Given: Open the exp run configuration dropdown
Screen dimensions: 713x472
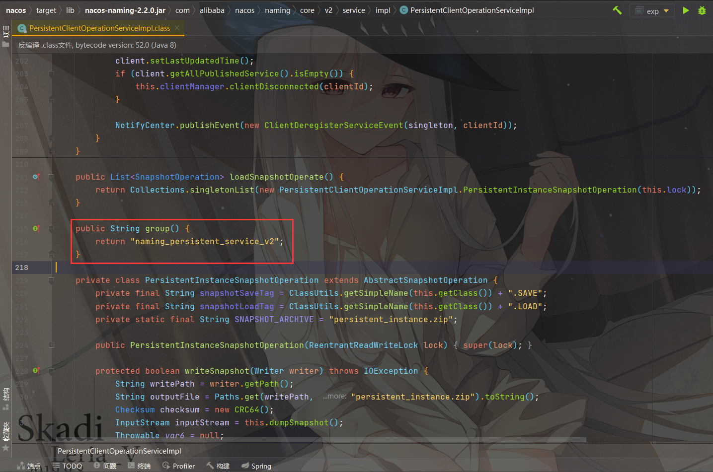Looking at the screenshot, I should (652, 10).
